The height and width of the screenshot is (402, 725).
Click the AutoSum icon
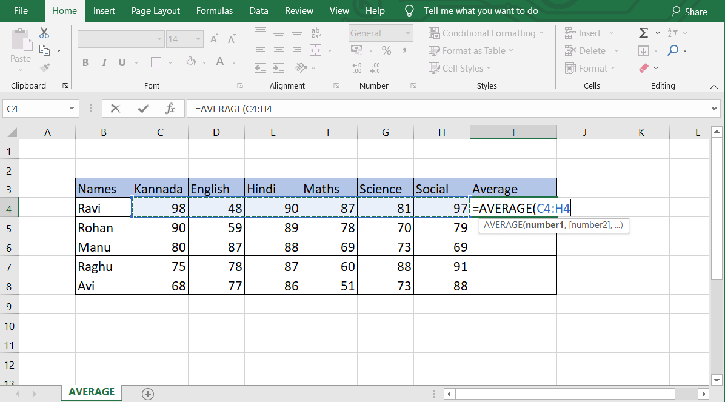pyautogui.click(x=644, y=33)
